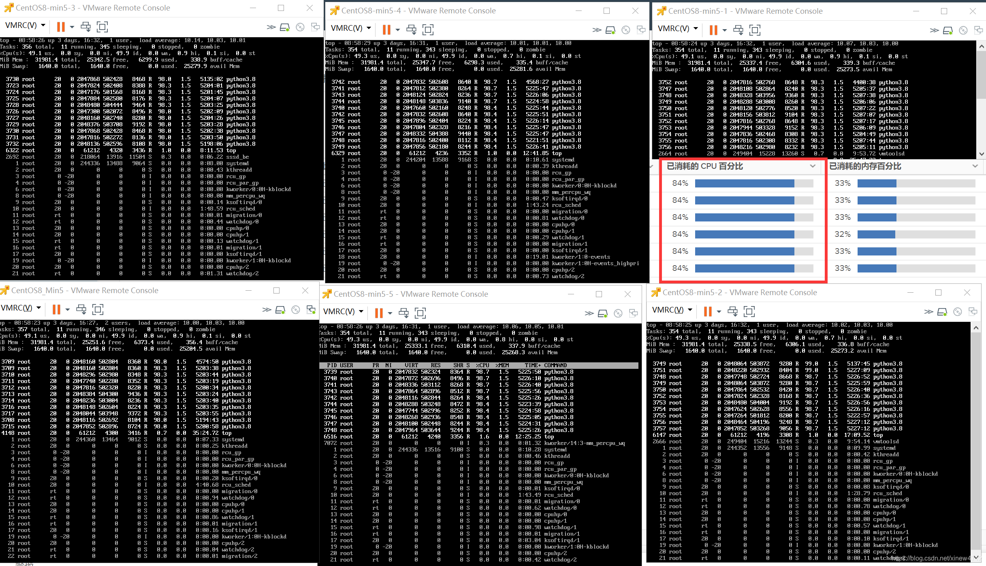Viewport: 986px width, 566px height.
Task: Click the hard disk device icon in CentOS8-min5-1
Action: (948, 30)
